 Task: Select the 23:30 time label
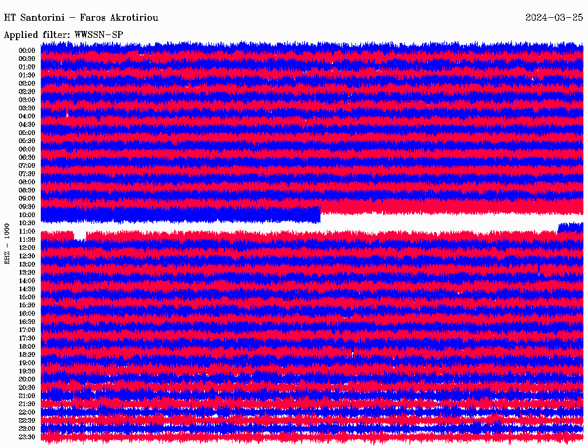[x=27, y=437]
